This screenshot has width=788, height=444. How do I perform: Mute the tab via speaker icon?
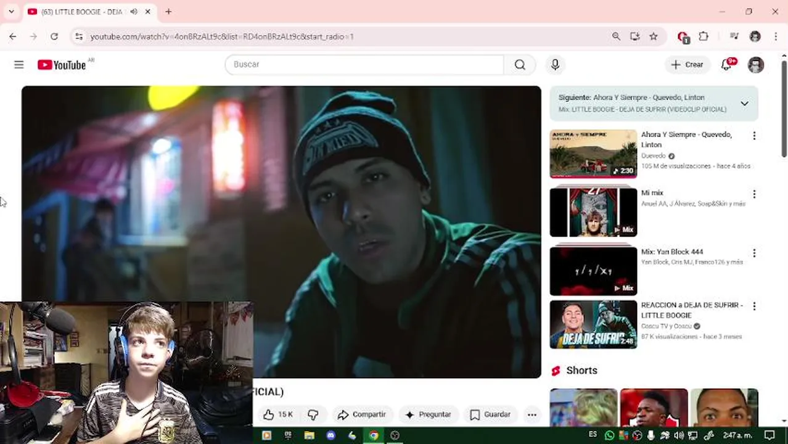[x=134, y=12]
